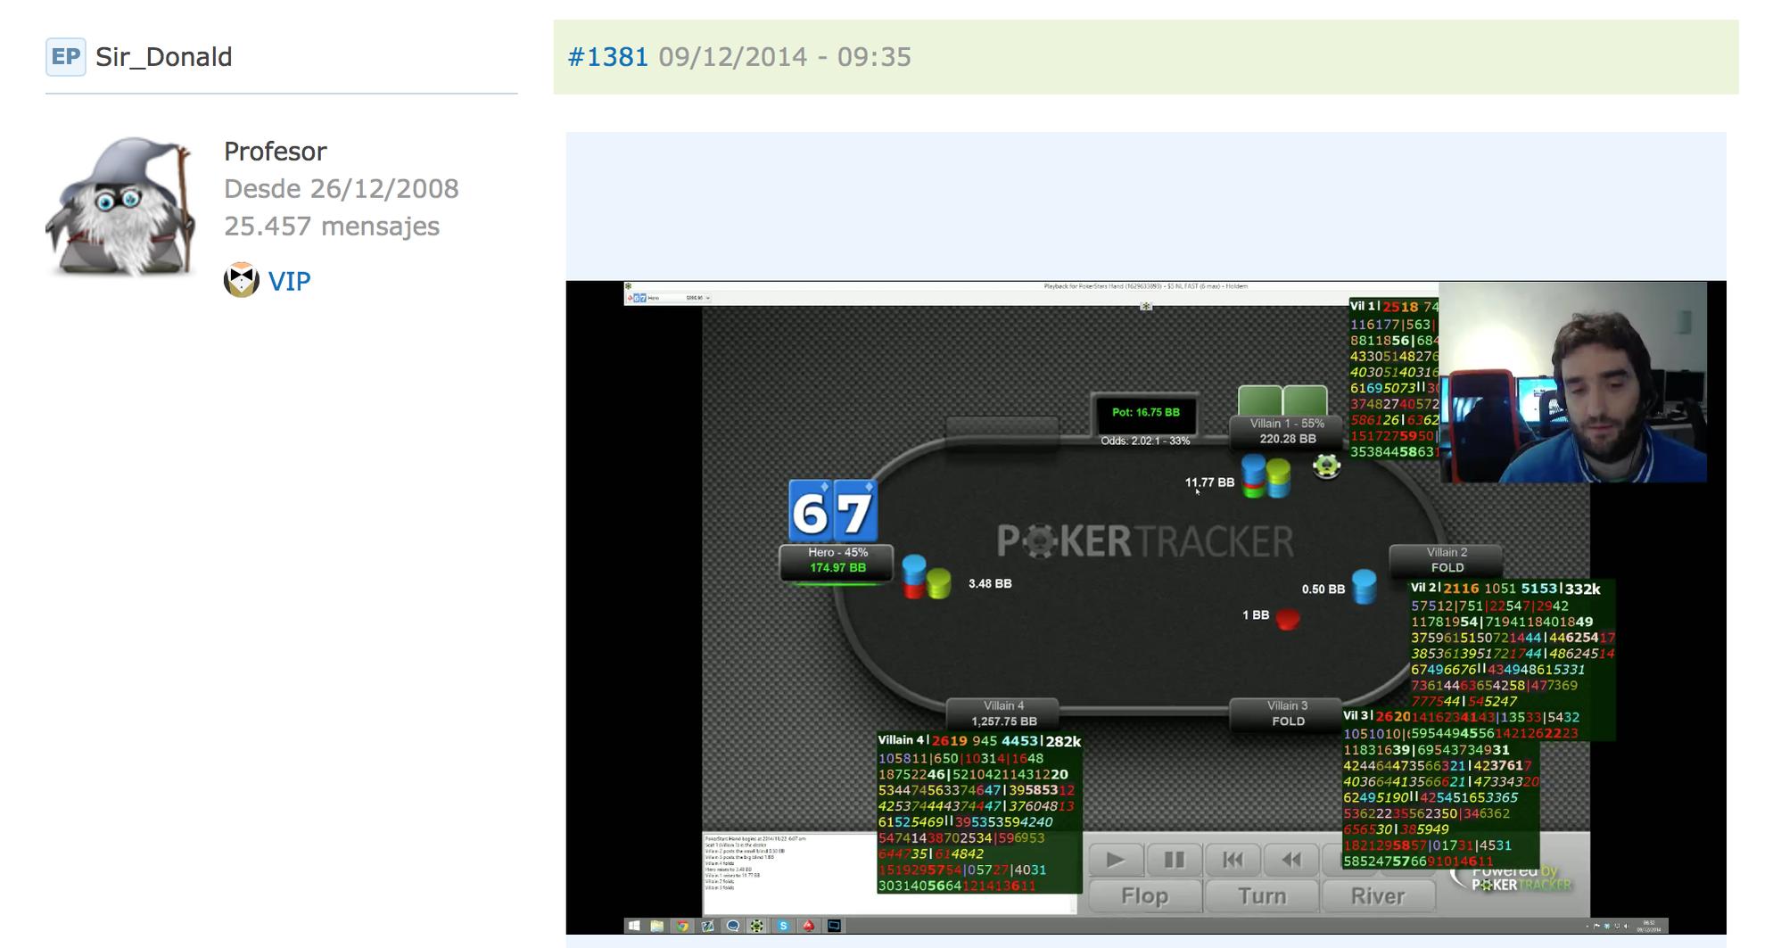Click the Vil 1 HUD stats header
This screenshot has height=948, width=1781.
pyautogui.click(x=1394, y=307)
